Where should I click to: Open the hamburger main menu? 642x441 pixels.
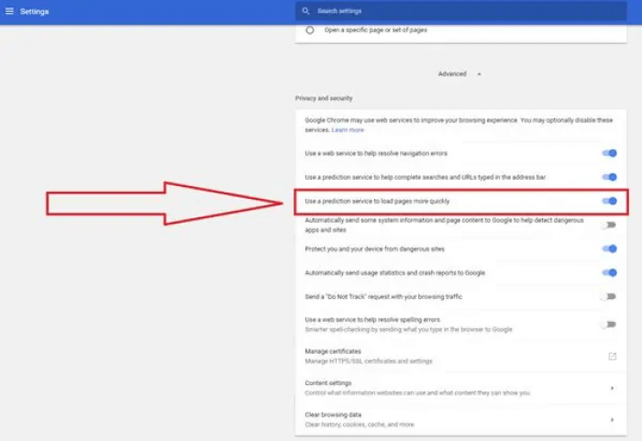9,11
